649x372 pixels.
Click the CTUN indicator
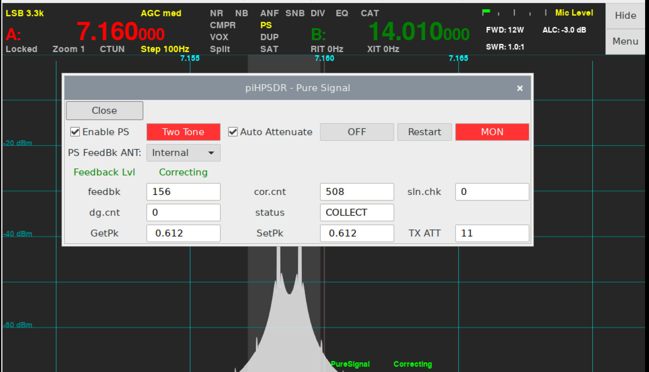pyautogui.click(x=112, y=49)
